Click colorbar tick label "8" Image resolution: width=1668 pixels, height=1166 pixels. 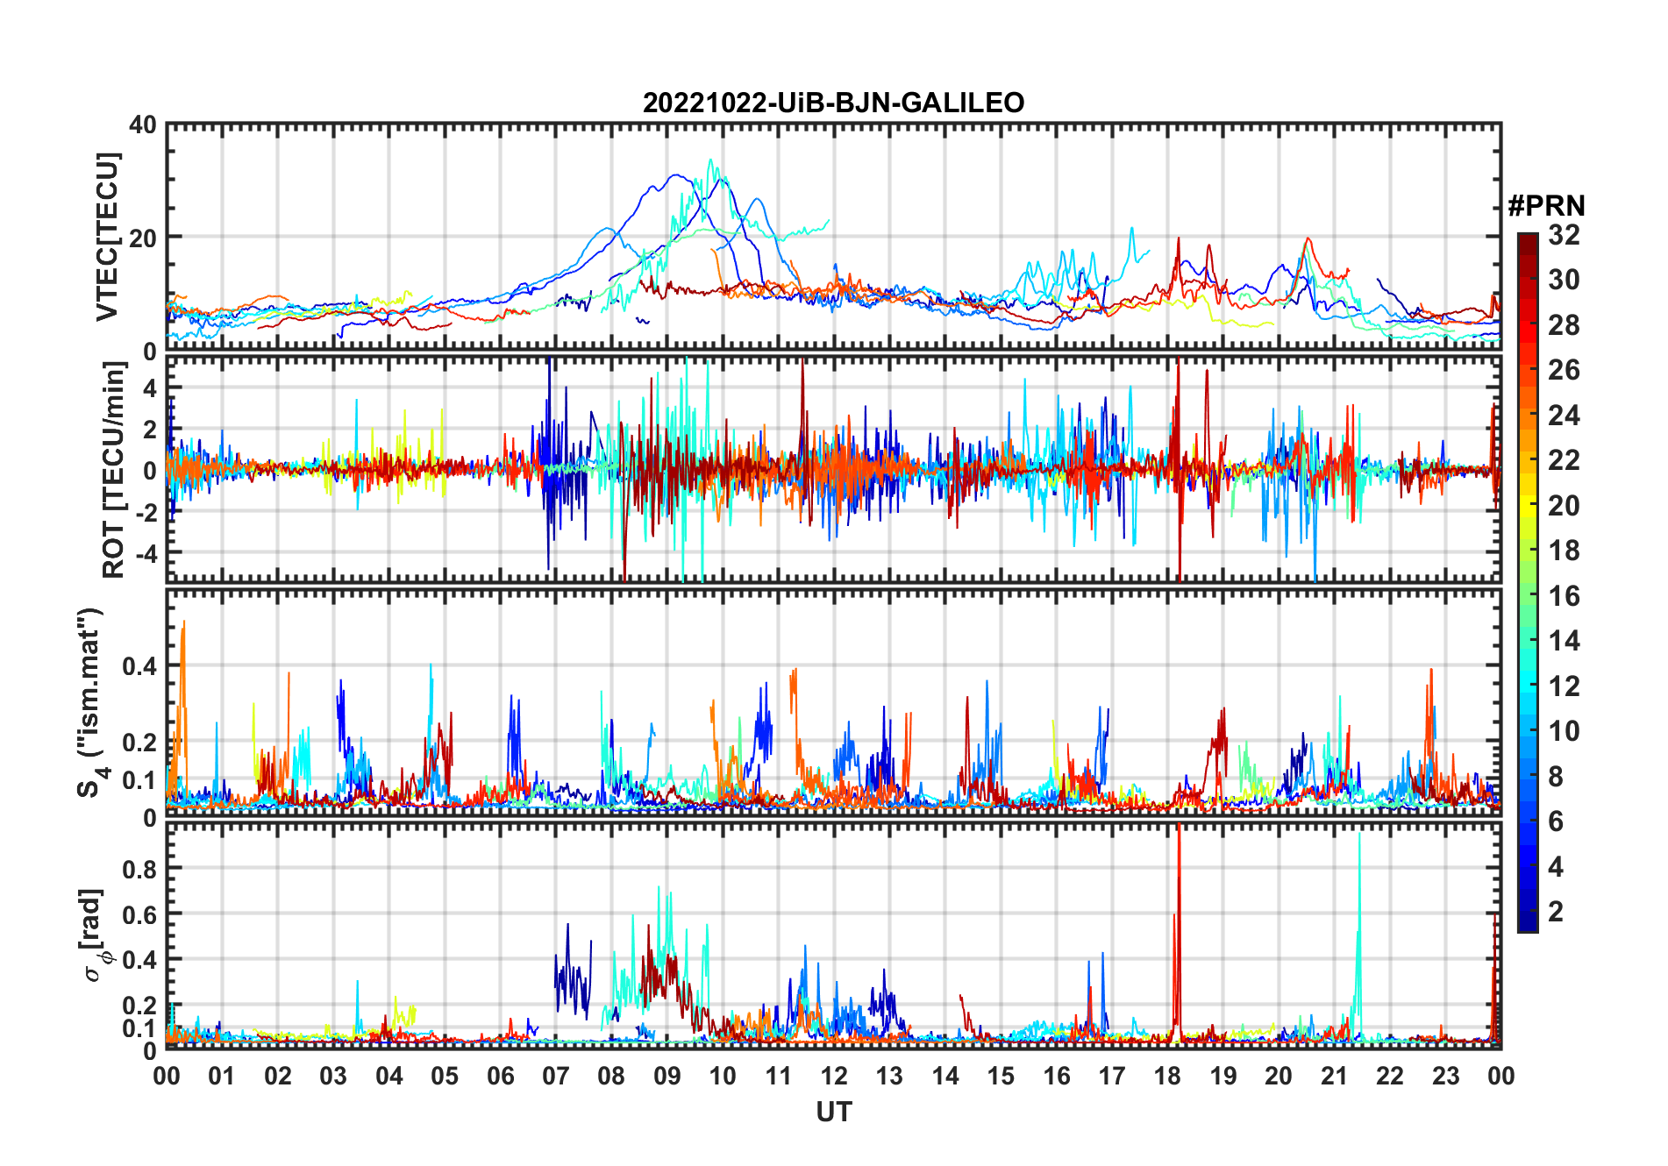coord(1557,777)
